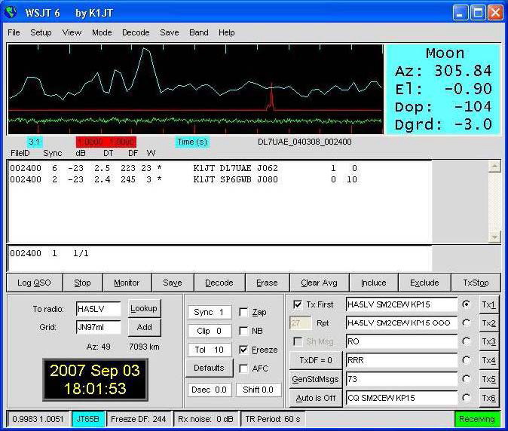Viewport: 508px width, 431px height.
Task: Click the Erase button
Action: coord(267,283)
